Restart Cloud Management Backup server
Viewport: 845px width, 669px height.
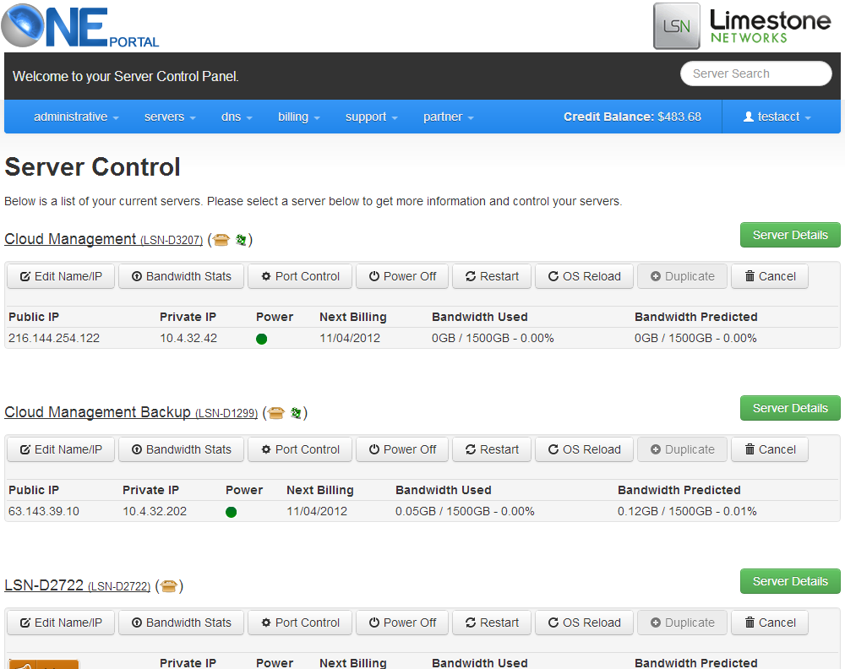click(x=492, y=449)
